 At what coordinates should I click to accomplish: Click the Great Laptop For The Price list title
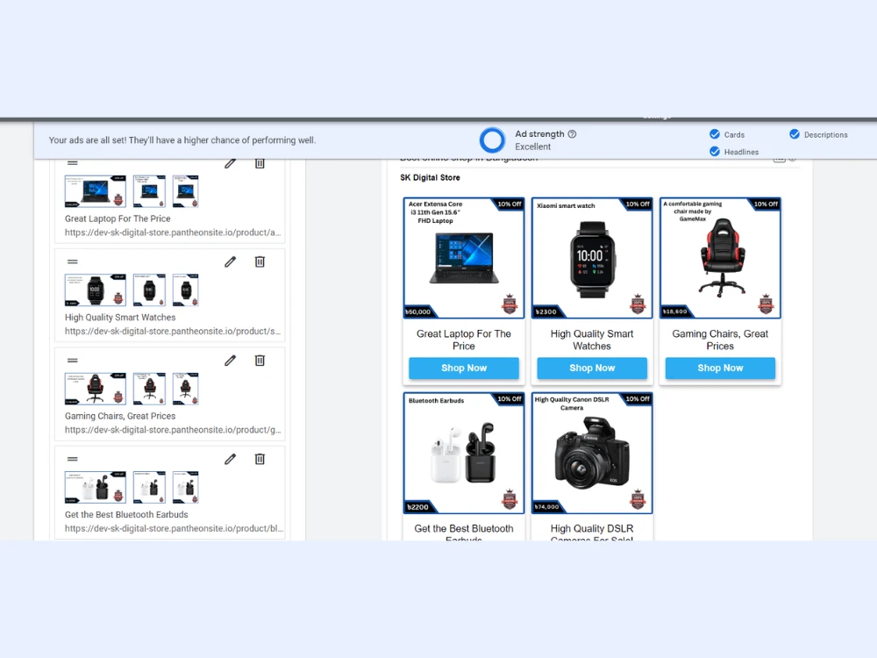coord(118,218)
